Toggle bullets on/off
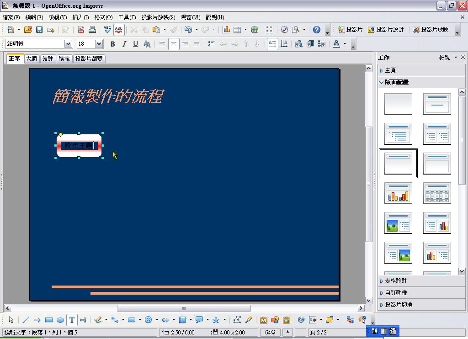The height and width of the screenshot is (339, 468). (212, 44)
